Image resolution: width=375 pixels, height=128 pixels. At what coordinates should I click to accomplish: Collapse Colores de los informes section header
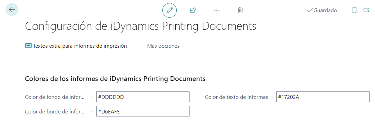click(x=115, y=79)
